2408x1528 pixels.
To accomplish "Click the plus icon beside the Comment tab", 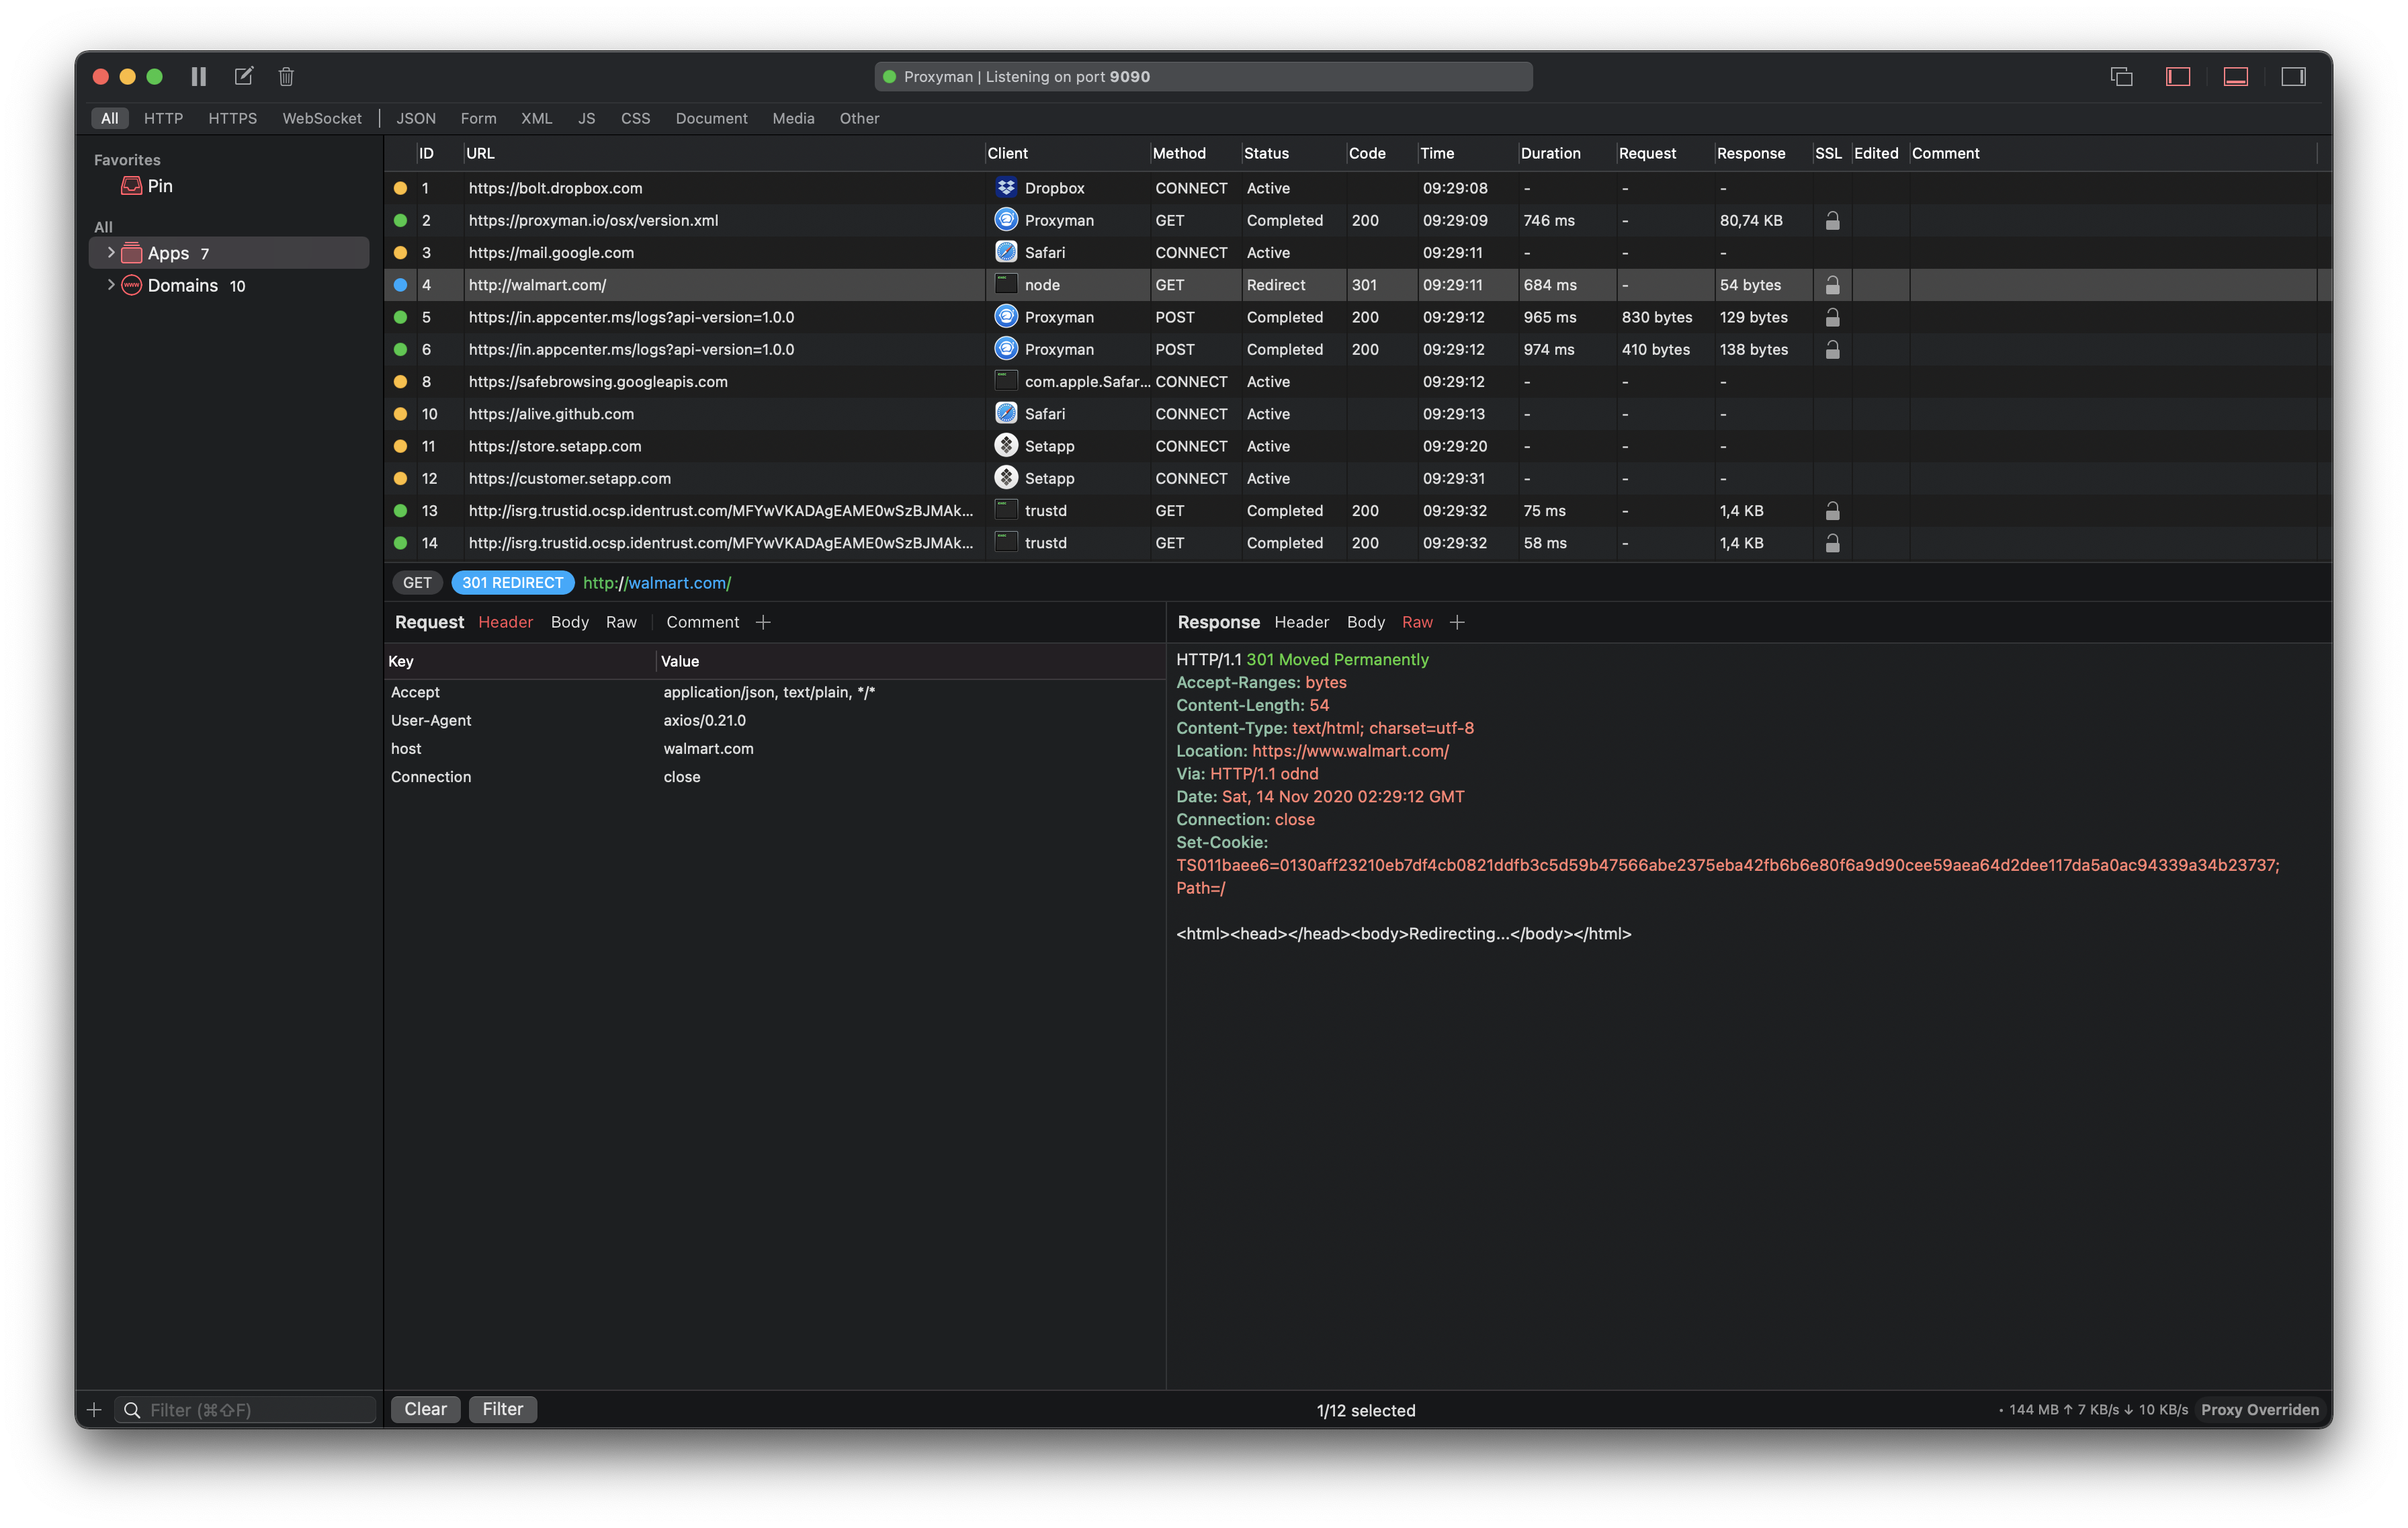I will tap(763, 622).
